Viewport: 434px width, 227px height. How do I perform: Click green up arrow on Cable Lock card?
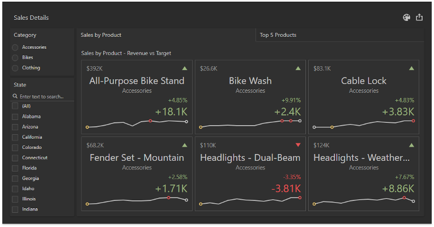point(411,68)
